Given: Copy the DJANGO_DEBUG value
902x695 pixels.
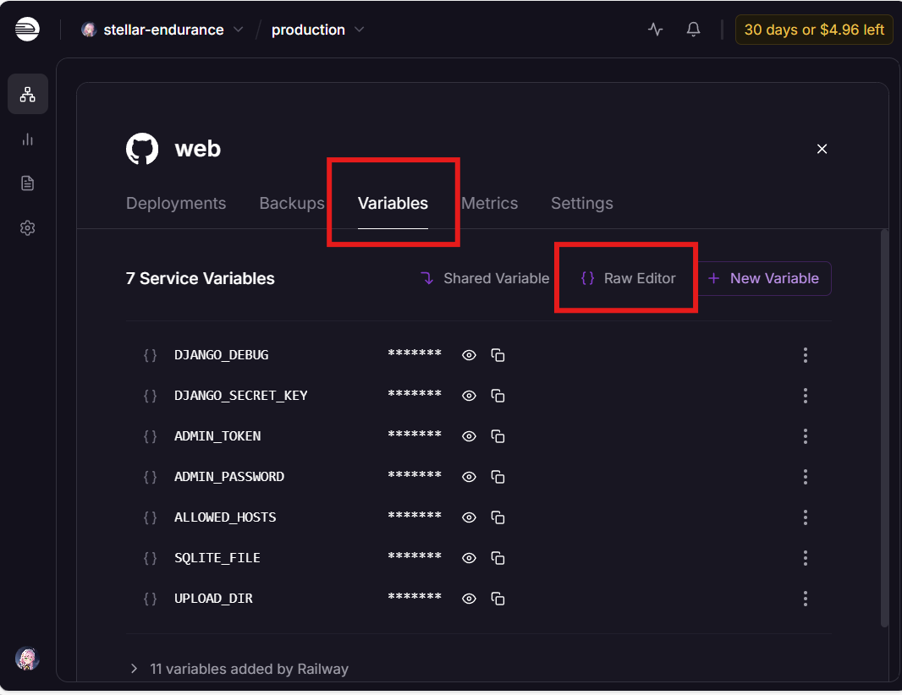Looking at the screenshot, I should coord(498,355).
